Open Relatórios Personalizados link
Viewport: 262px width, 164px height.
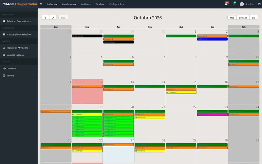19,21
